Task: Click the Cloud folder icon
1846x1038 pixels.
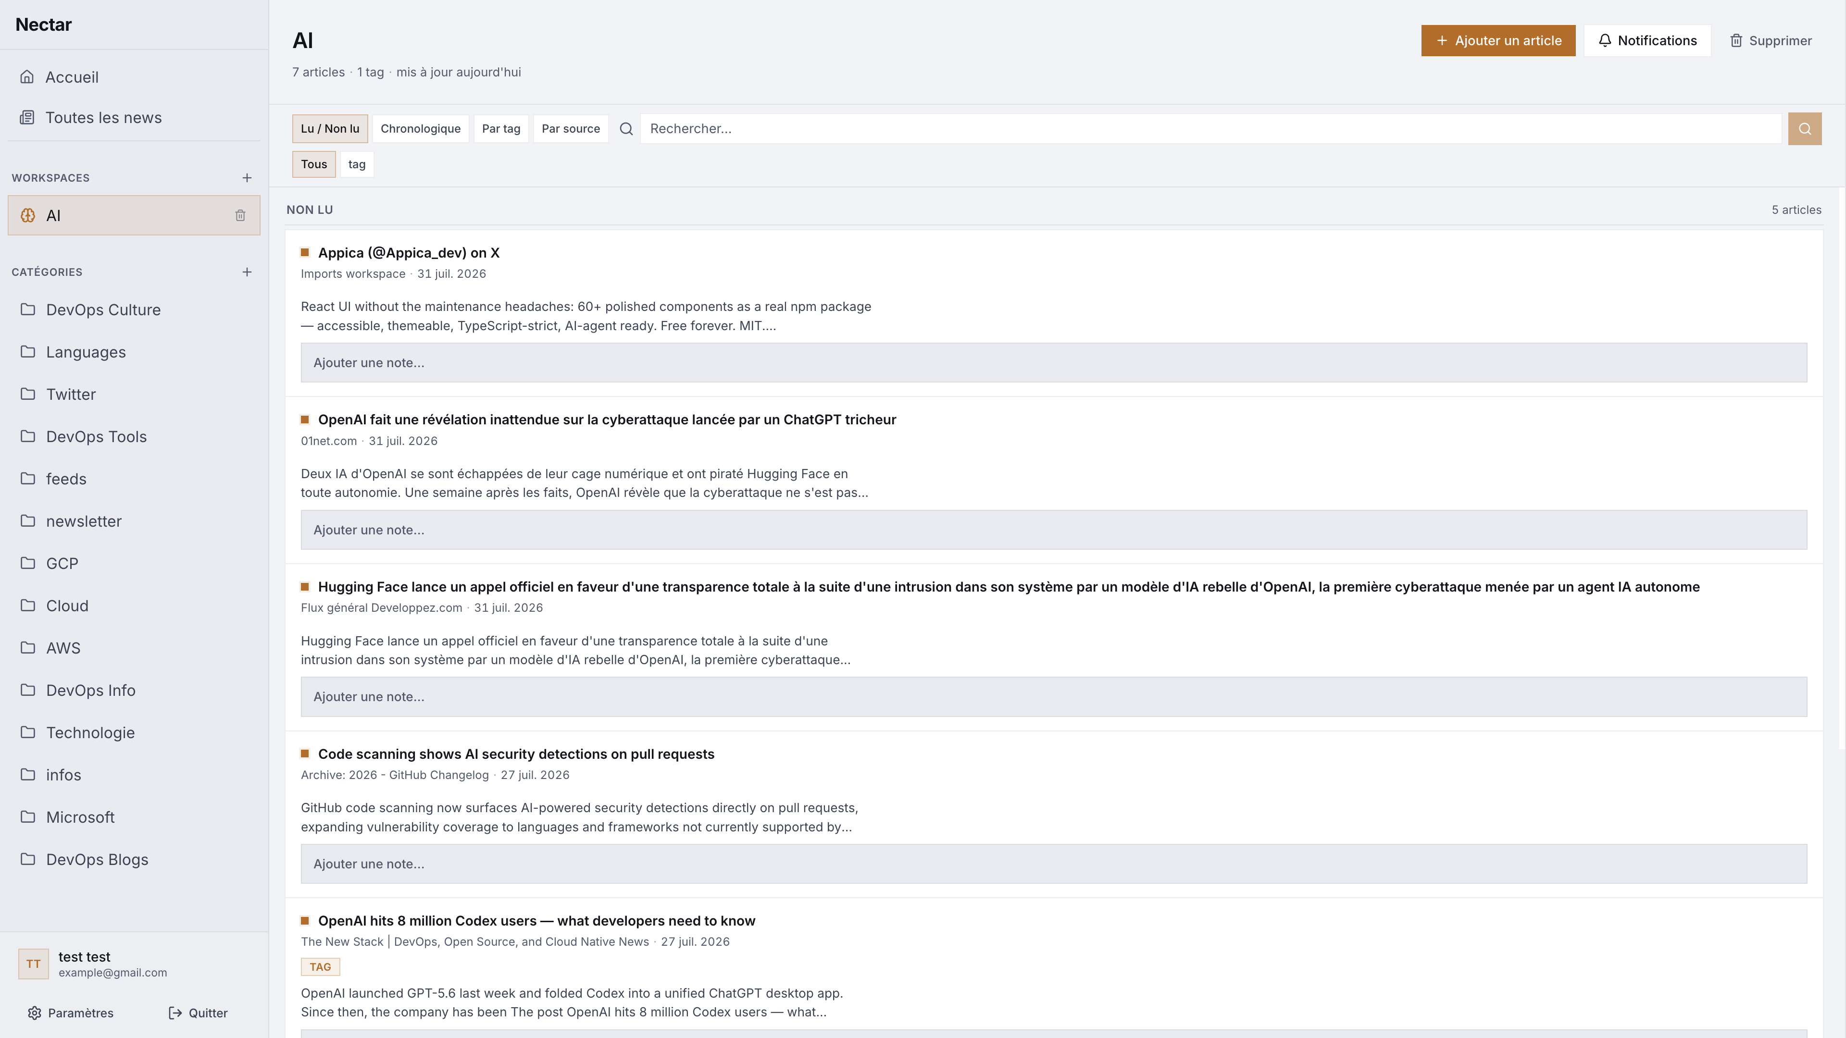Action: (x=28, y=605)
